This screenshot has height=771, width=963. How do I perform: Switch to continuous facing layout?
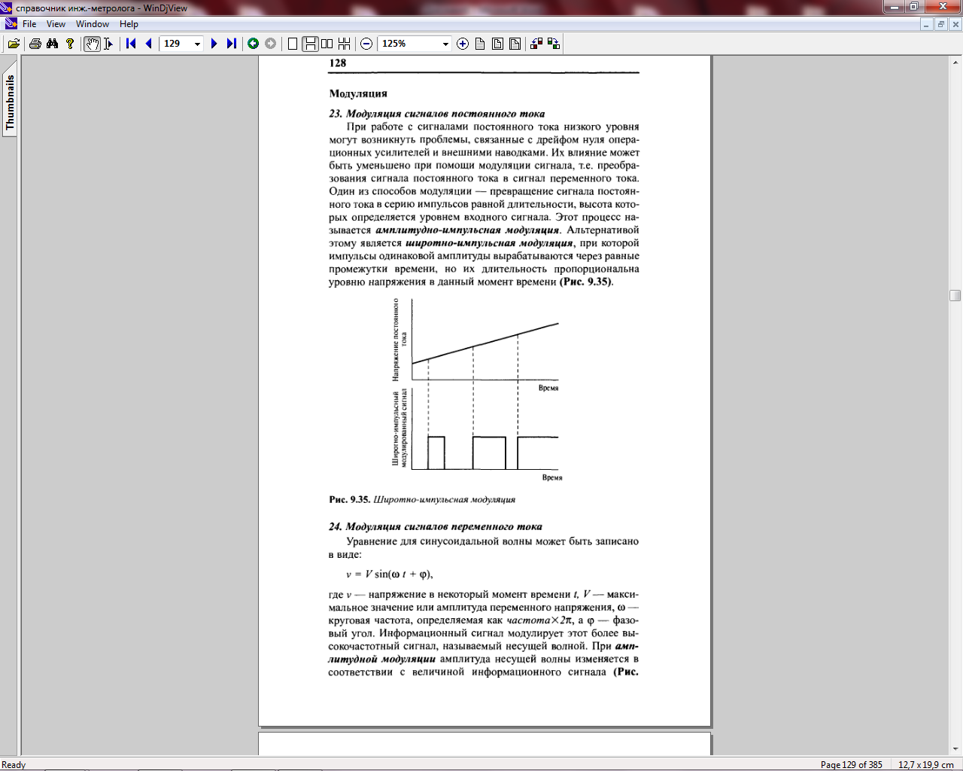(x=345, y=44)
